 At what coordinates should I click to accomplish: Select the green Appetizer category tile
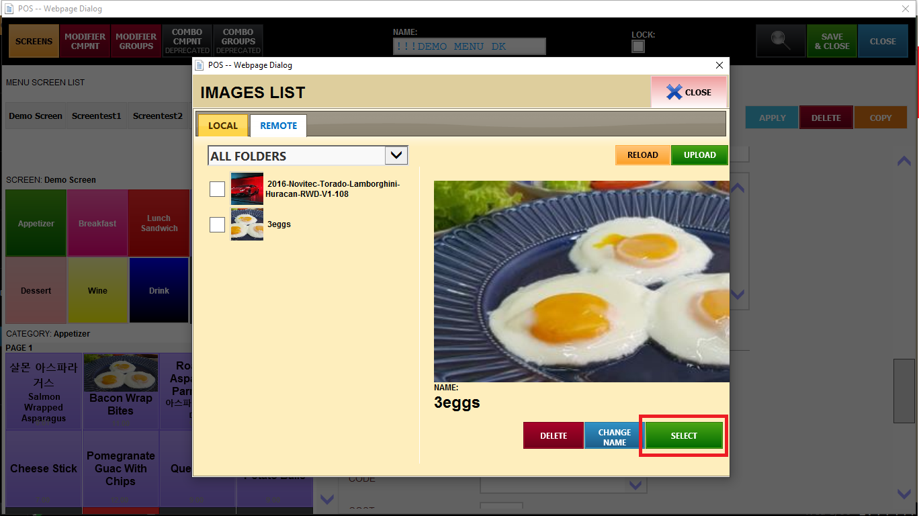pos(36,223)
